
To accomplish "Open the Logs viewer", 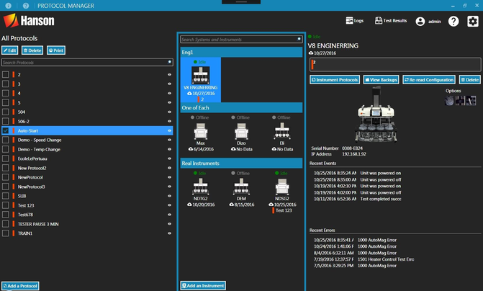I will click(x=354, y=22).
